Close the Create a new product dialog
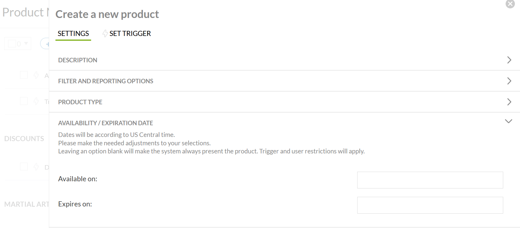The image size is (520, 228). tap(510, 4)
